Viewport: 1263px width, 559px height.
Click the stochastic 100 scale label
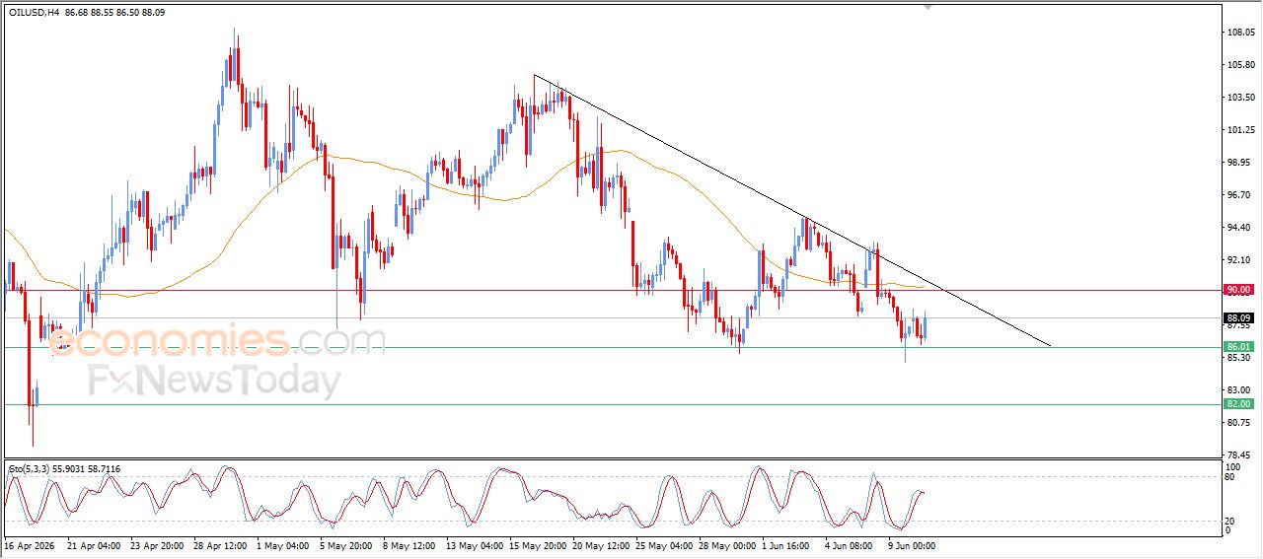[x=1232, y=466]
